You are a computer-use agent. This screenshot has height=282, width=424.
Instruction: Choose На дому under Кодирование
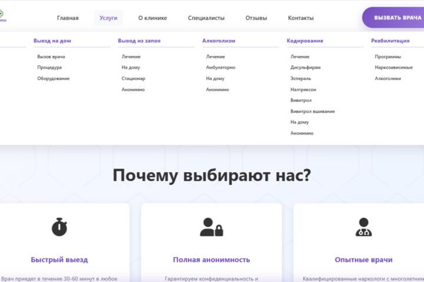coord(299,122)
